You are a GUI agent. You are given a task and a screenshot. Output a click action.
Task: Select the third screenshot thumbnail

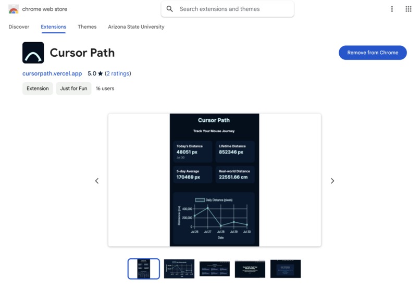pos(215,269)
